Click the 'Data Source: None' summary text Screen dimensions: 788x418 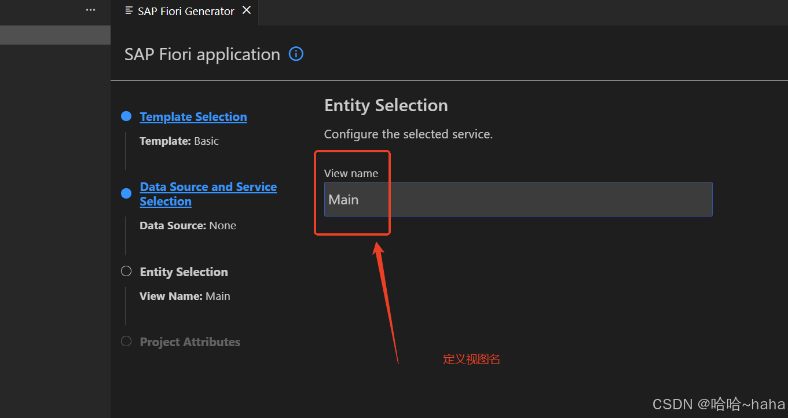(188, 225)
